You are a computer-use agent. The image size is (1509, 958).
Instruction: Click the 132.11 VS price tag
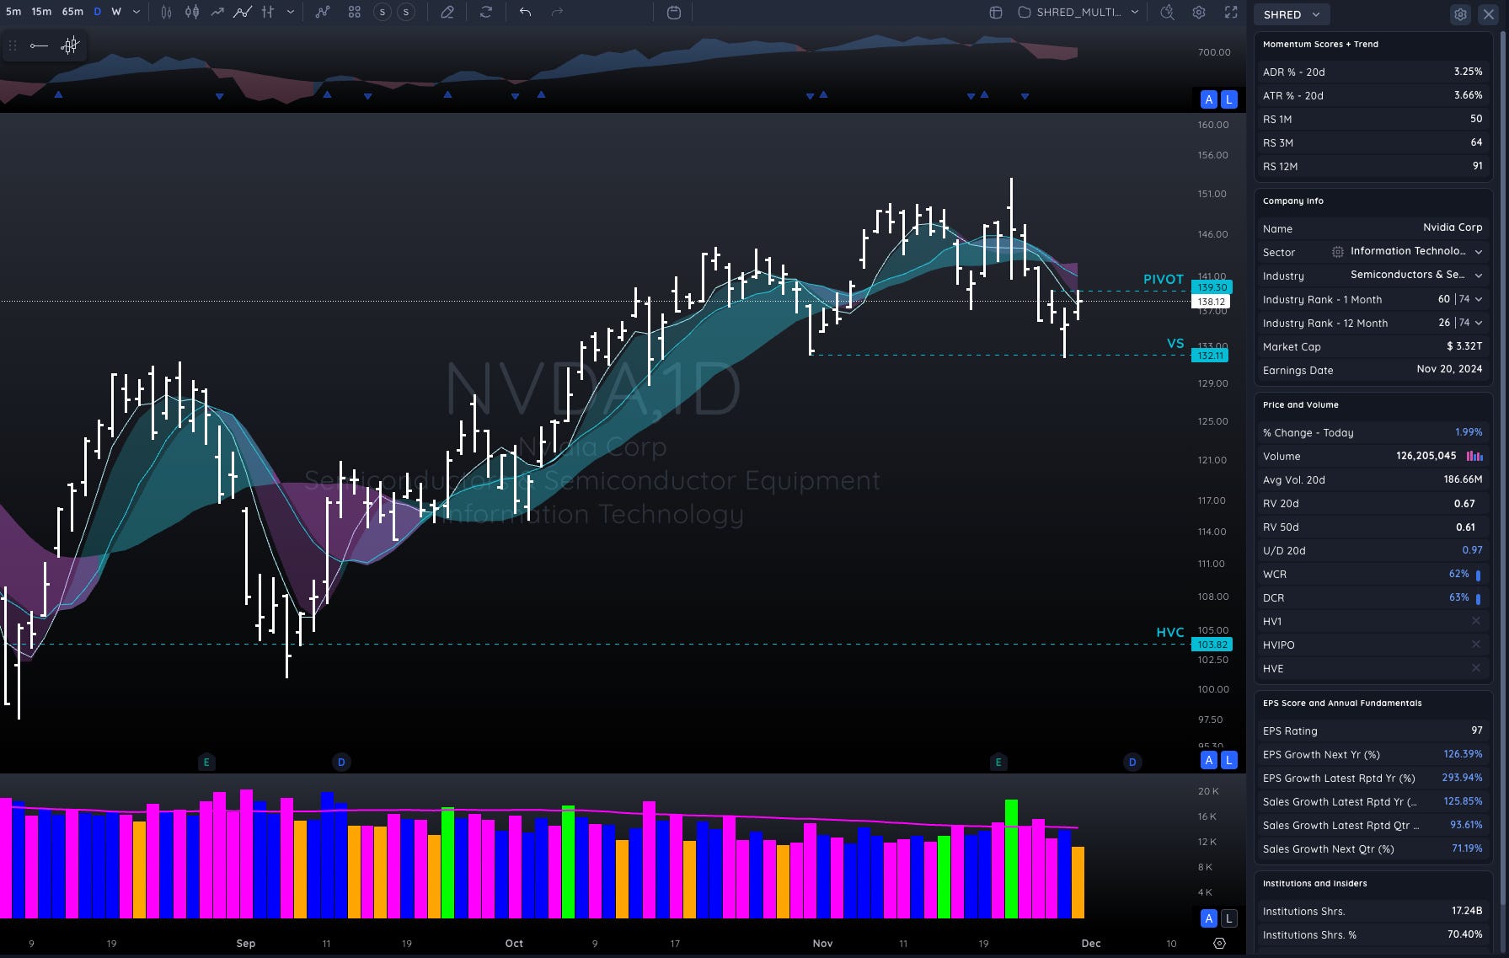pyautogui.click(x=1210, y=356)
